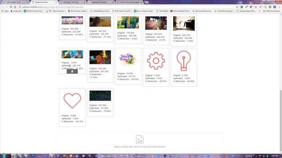
Task: Select the vintage camera photo thumbnail
Action: (x=184, y=23)
